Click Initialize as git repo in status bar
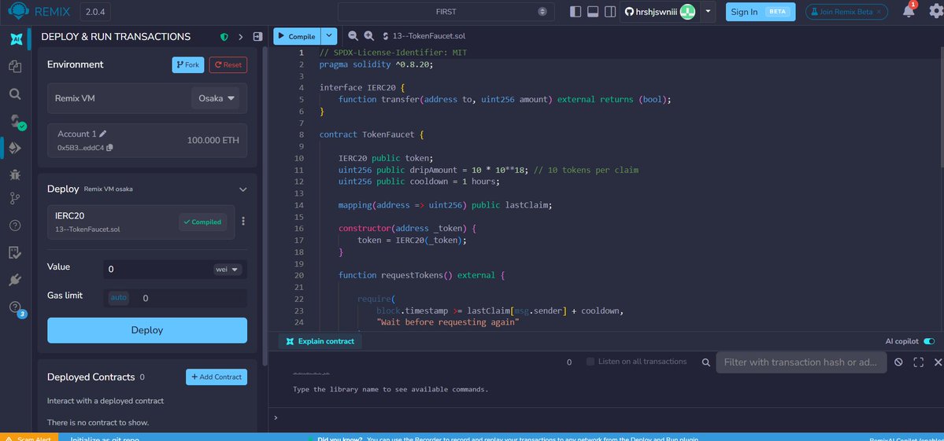This screenshot has width=944, height=441. pyautogui.click(x=105, y=438)
